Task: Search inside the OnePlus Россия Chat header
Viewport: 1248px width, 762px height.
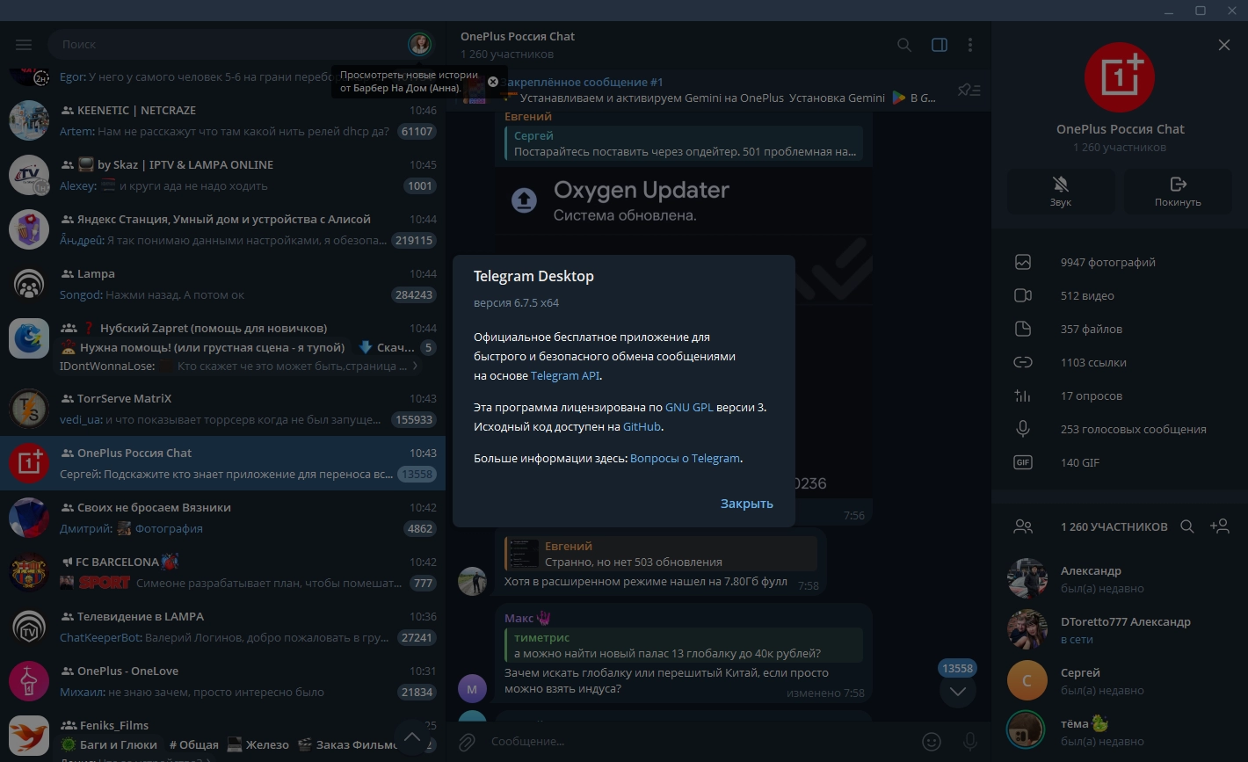Action: [903, 45]
